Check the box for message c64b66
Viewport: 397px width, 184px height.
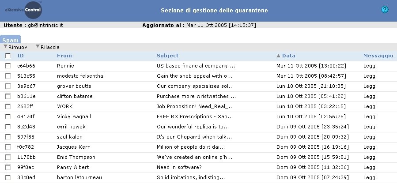[x=8, y=66]
